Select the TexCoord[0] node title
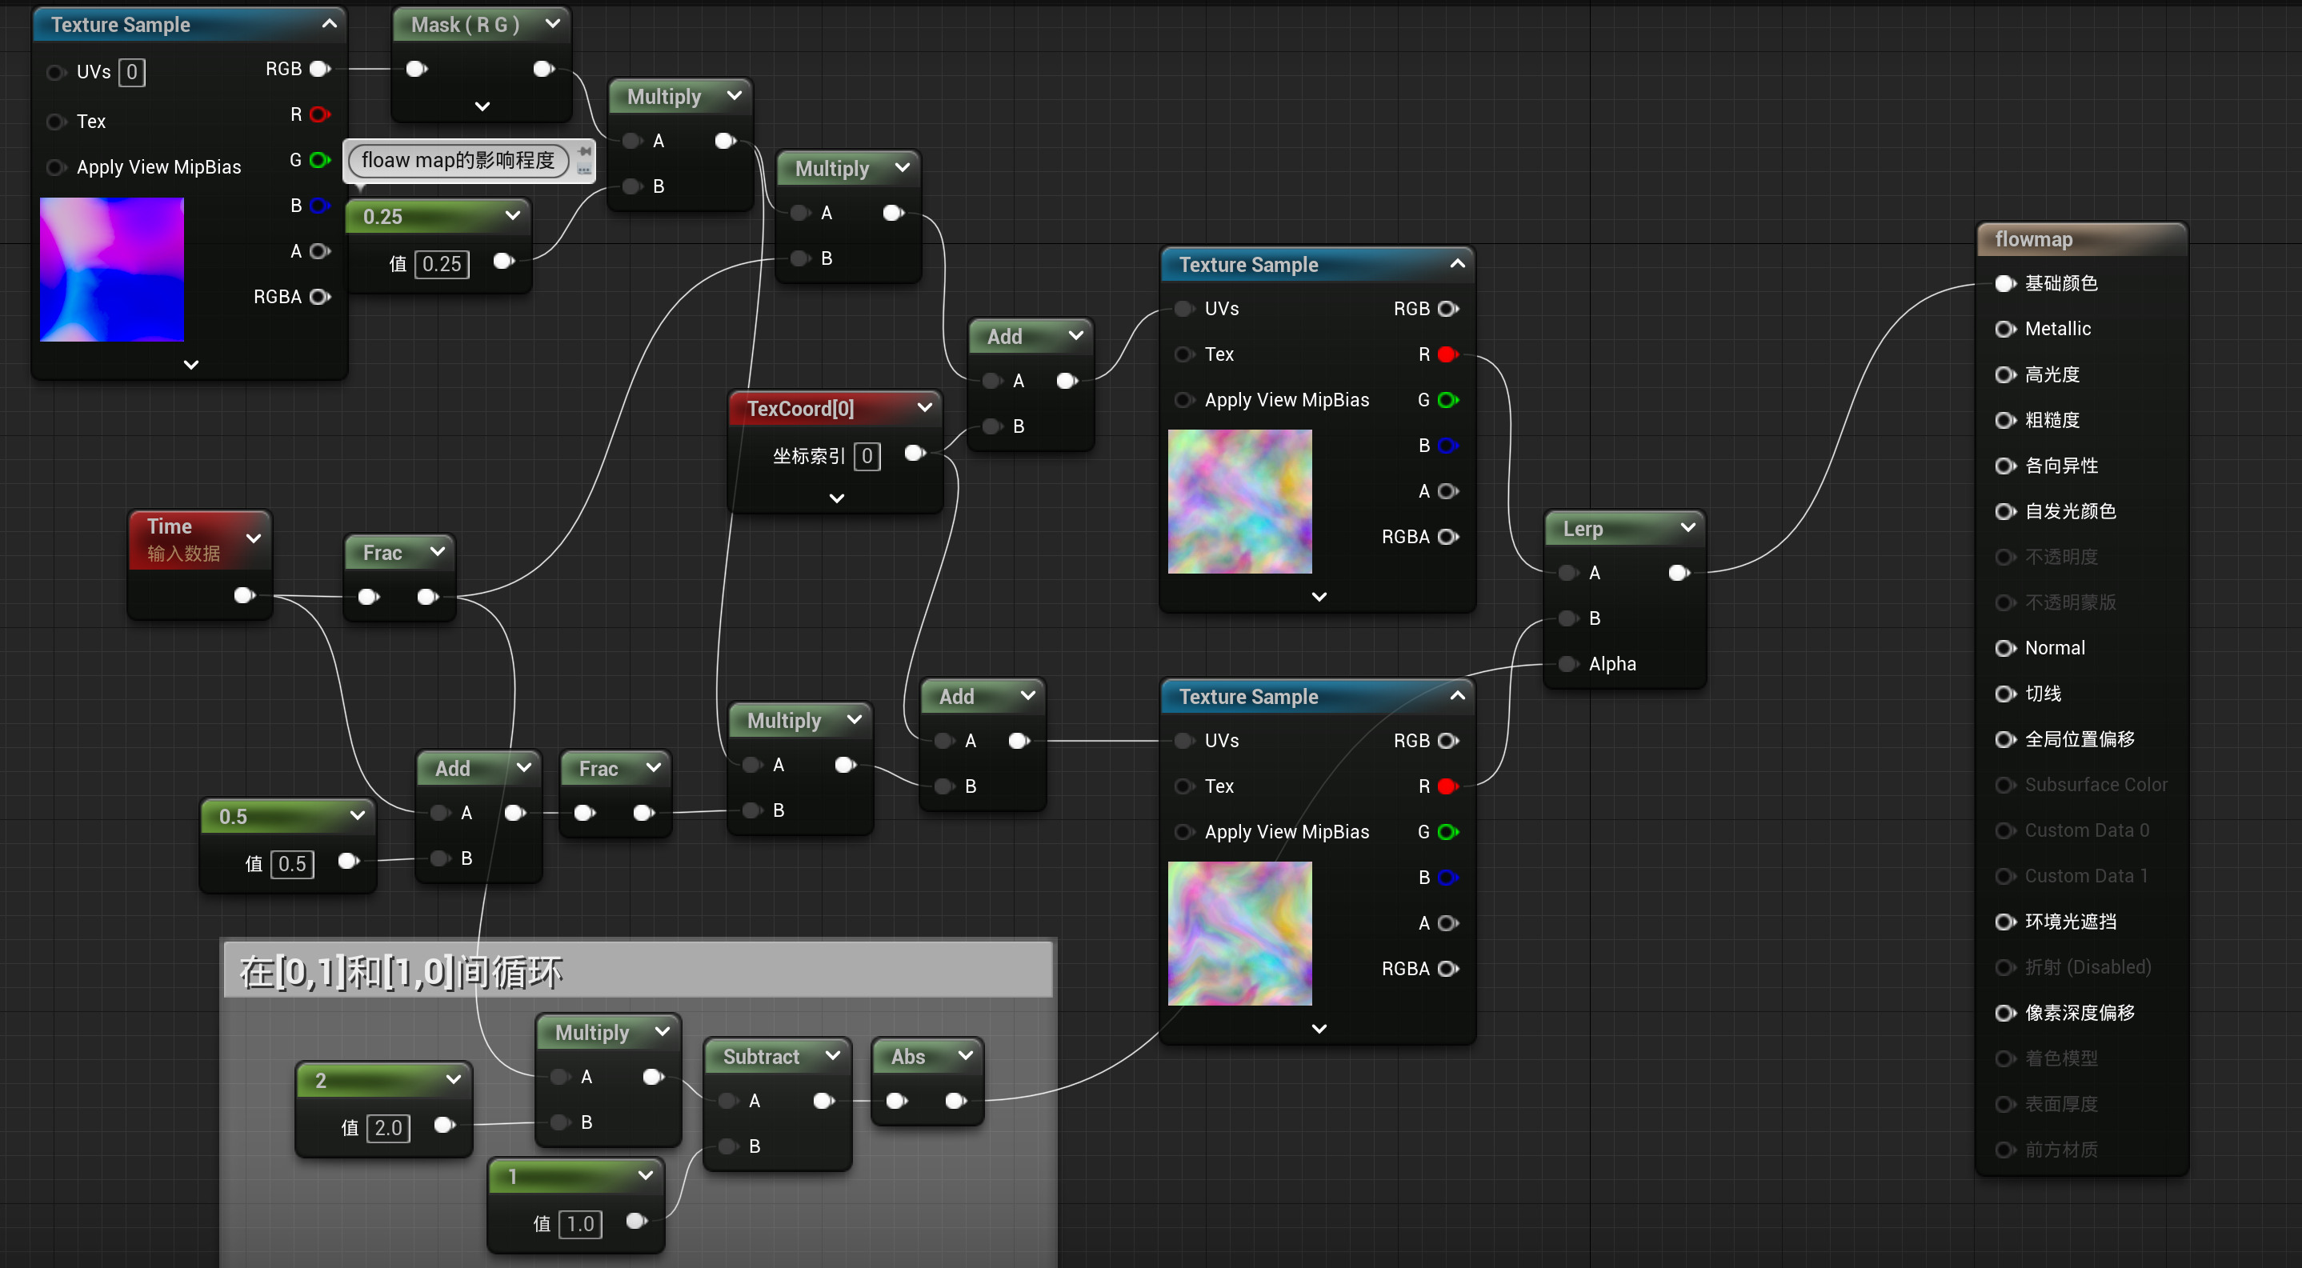The height and width of the screenshot is (1268, 2302). [800, 408]
